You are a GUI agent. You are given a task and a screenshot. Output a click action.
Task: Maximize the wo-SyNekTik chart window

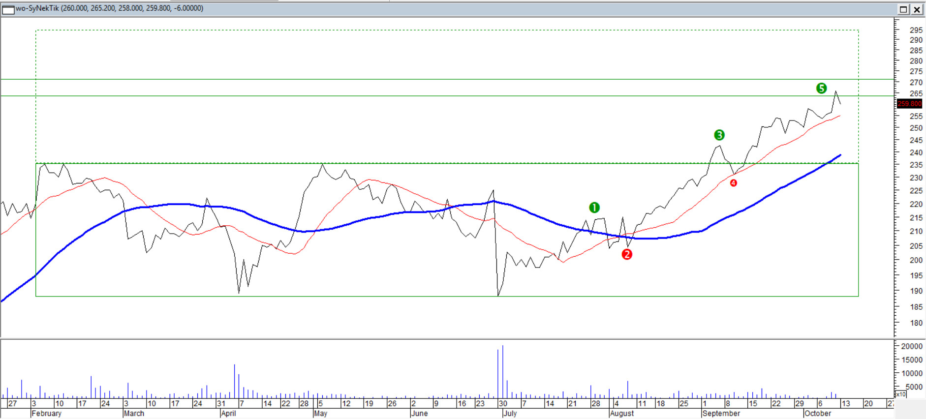903,9
